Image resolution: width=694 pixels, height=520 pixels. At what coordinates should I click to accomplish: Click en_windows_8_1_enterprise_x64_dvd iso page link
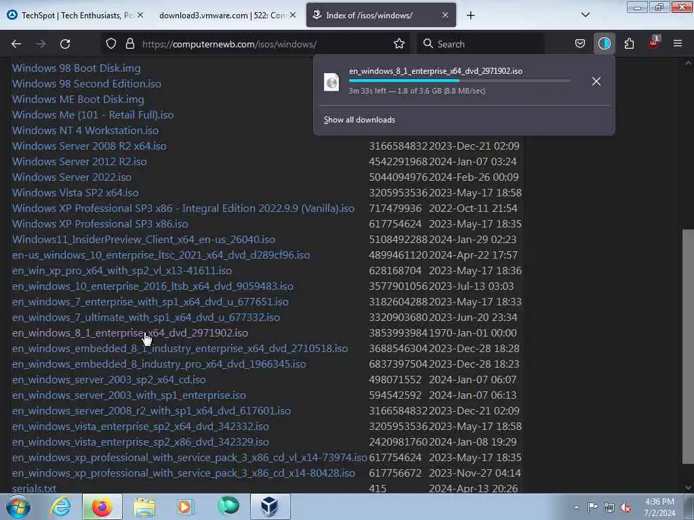(130, 333)
